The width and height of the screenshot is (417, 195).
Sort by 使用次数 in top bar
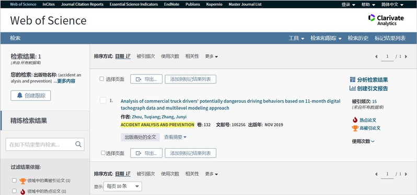coord(170,56)
